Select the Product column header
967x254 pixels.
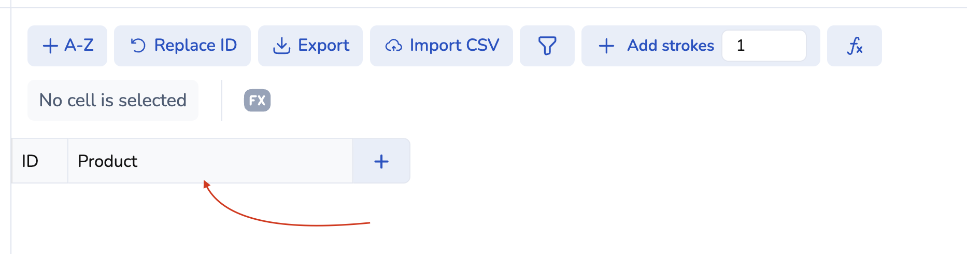tap(210, 161)
